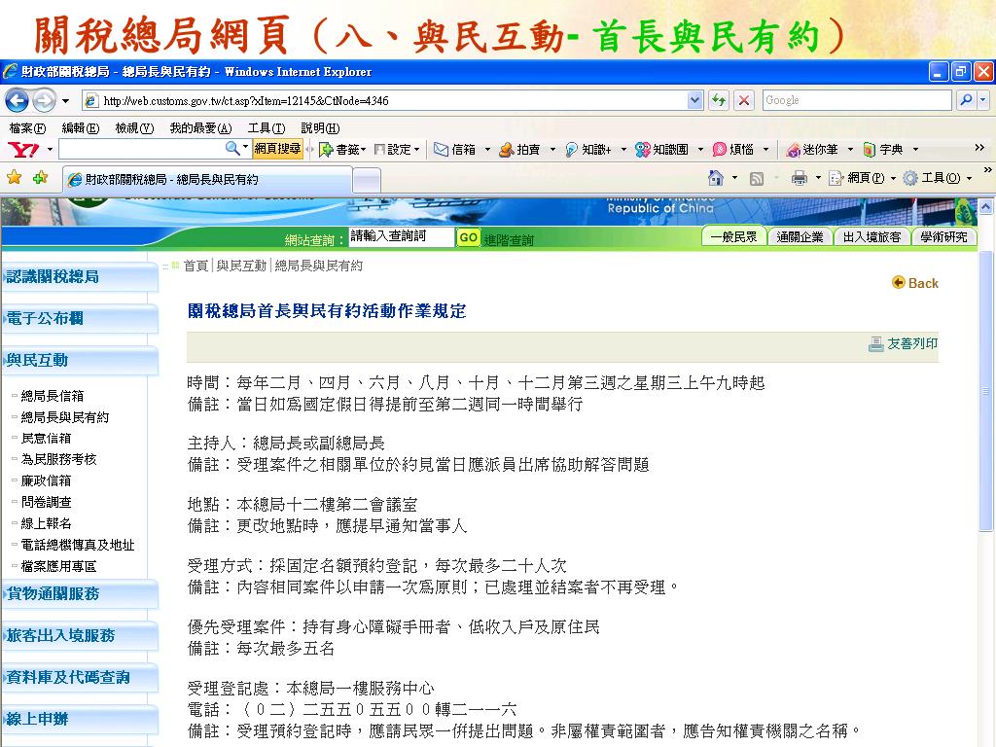
Task: Select the 通關企業 tab
Action: (800, 237)
